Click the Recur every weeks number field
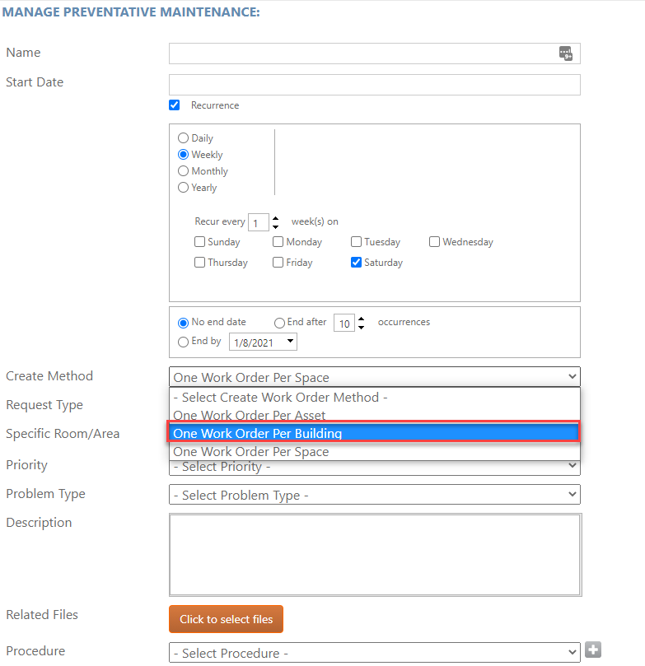Viewport: 645px width, 666px height. (259, 222)
